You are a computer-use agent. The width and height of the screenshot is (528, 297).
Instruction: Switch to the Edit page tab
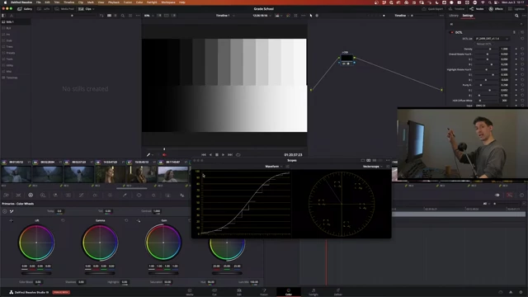(x=239, y=291)
